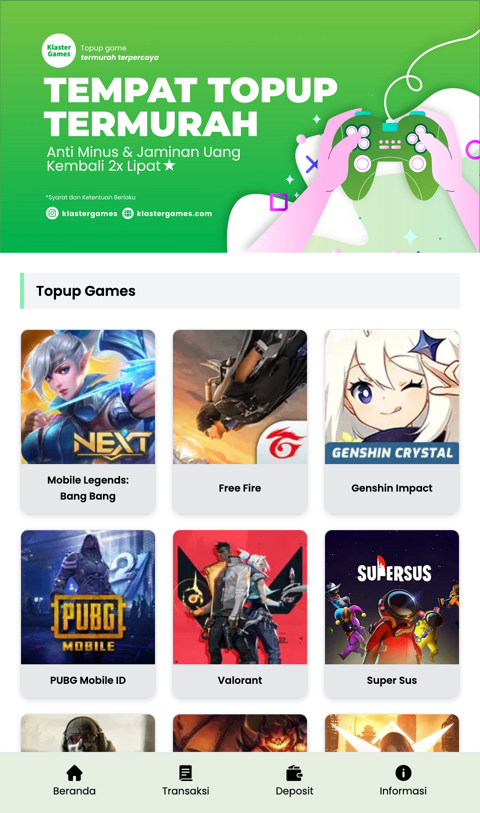This screenshot has width=480, height=813.
Task: Switch to the Deposit tab label
Action: tap(294, 791)
